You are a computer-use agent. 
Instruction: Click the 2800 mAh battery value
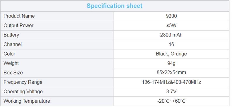click(x=171, y=35)
